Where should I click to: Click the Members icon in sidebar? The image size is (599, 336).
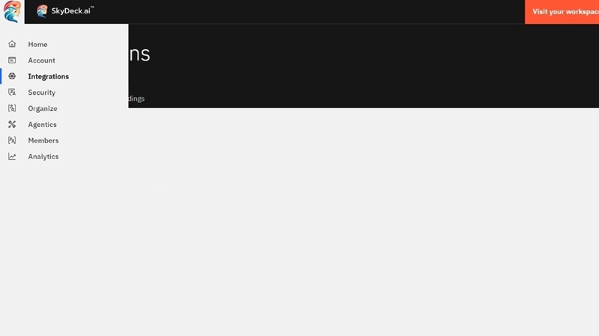click(x=12, y=140)
